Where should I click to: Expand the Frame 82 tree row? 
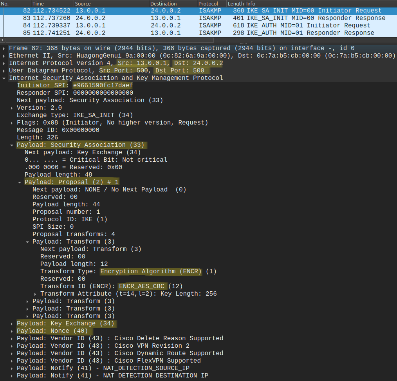tap(4, 48)
